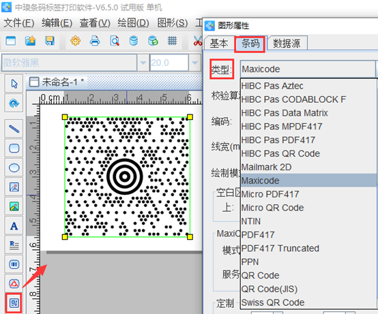The height and width of the screenshot is (314, 378).
Task: Select the line drawing tool
Action: 14,129
